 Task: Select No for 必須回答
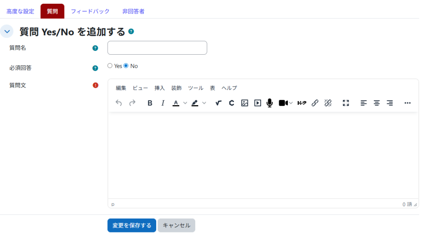pos(126,66)
